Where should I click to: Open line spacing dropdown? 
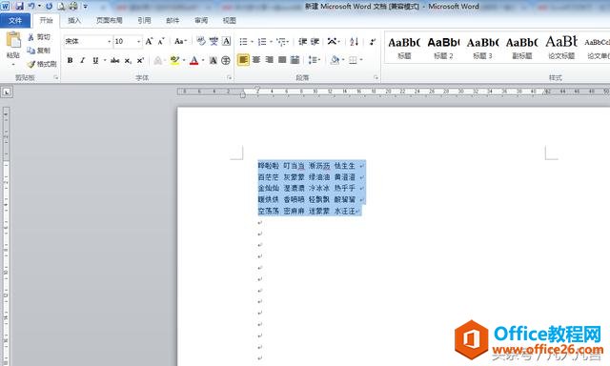tap(315, 60)
